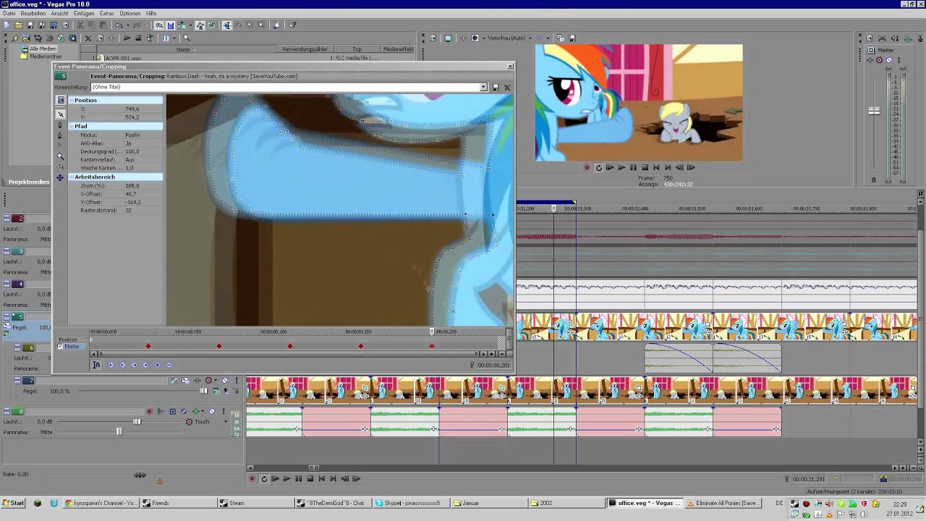Select the blue move tool in Cropping sidebar
Screen dimensions: 926x521
(x=60, y=177)
